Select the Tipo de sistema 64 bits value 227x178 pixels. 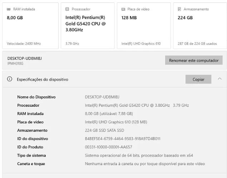coord(139,155)
